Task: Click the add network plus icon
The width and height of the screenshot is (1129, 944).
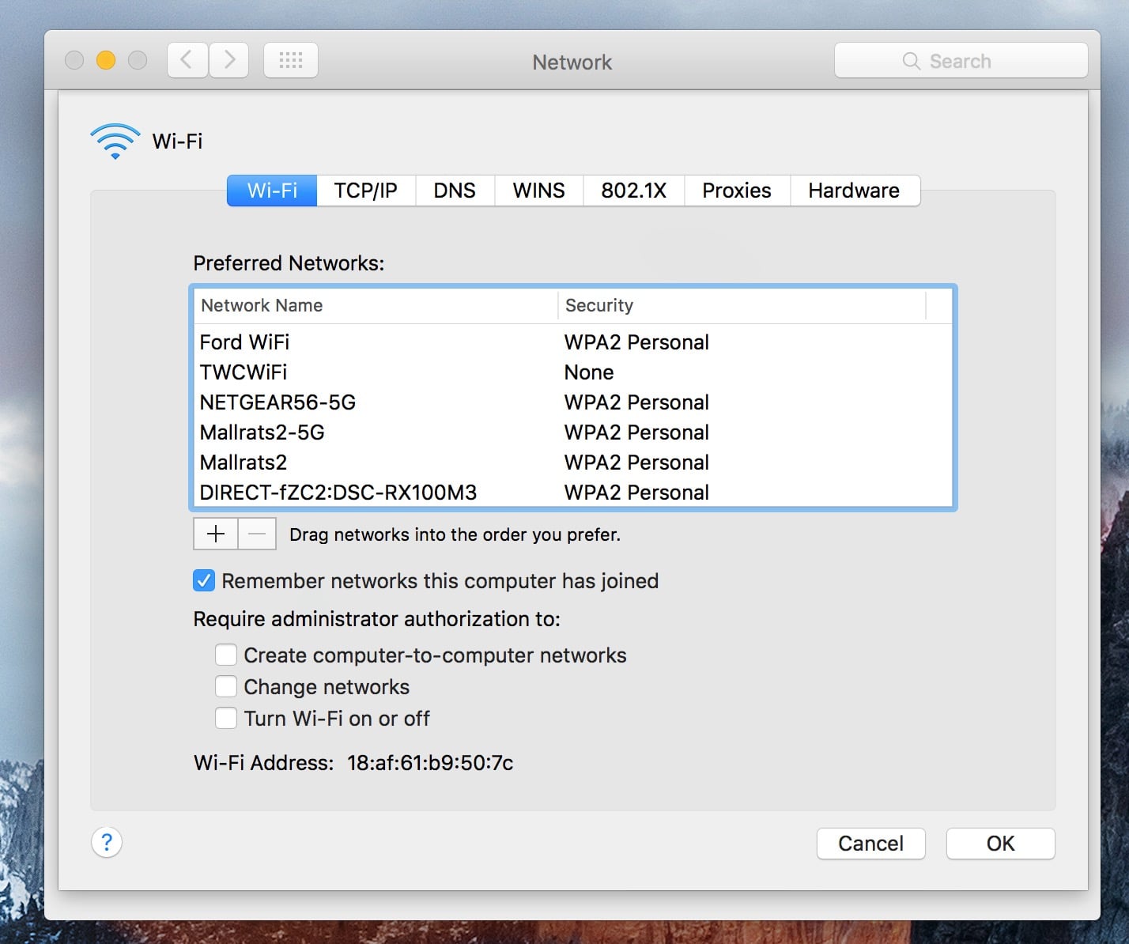Action: [x=214, y=534]
